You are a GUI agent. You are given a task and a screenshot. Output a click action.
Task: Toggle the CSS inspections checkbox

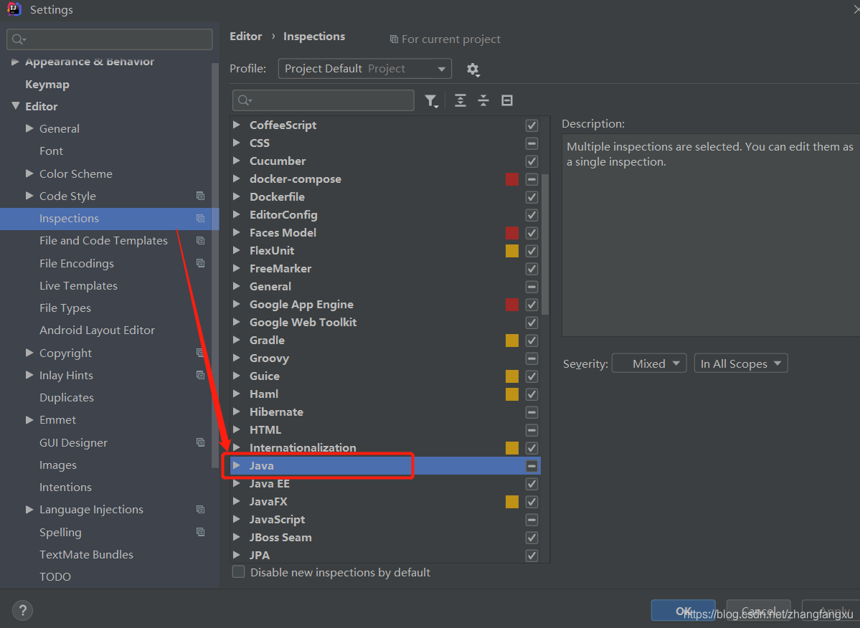pyautogui.click(x=531, y=143)
